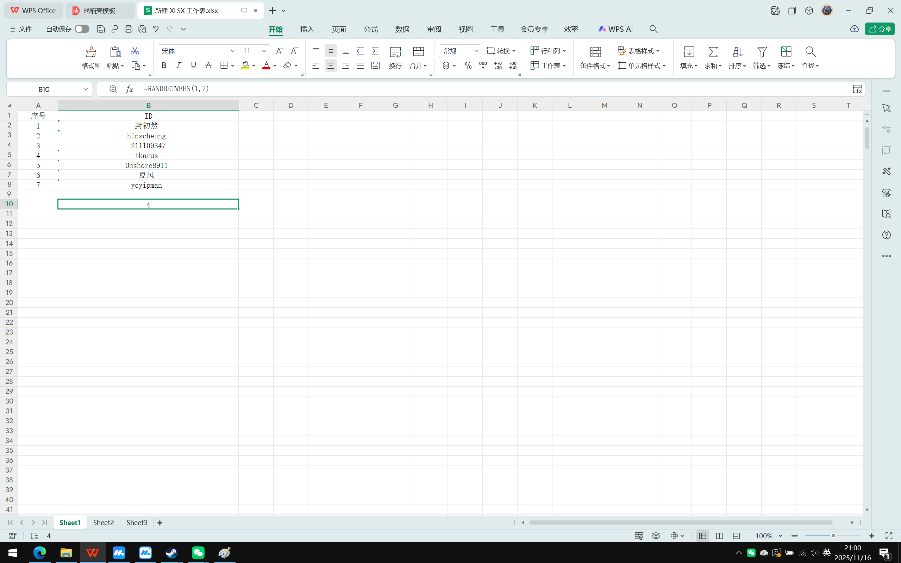Click the Wrap Text icon
The width and height of the screenshot is (901, 563).
(x=395, y=52)
